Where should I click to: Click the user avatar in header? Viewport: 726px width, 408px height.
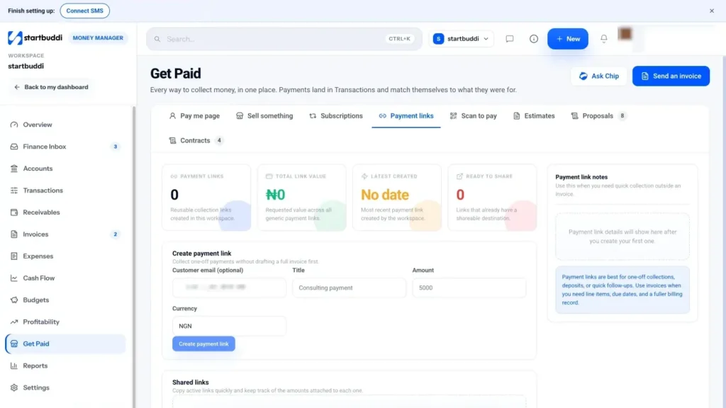click(x=625, y=34)
